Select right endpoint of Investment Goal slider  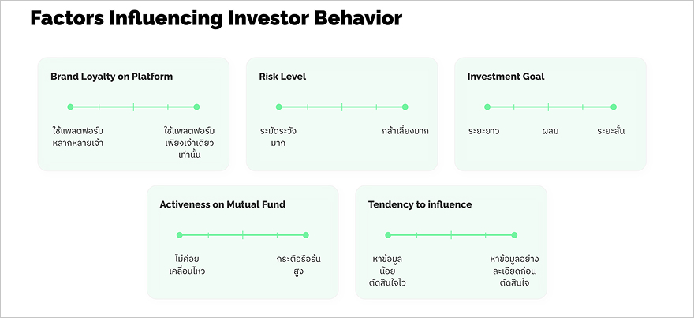[x=613, y=107]
